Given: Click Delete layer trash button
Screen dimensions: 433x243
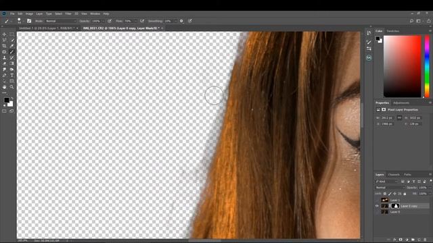Looking at the screenshot, I should coord(426,240).
